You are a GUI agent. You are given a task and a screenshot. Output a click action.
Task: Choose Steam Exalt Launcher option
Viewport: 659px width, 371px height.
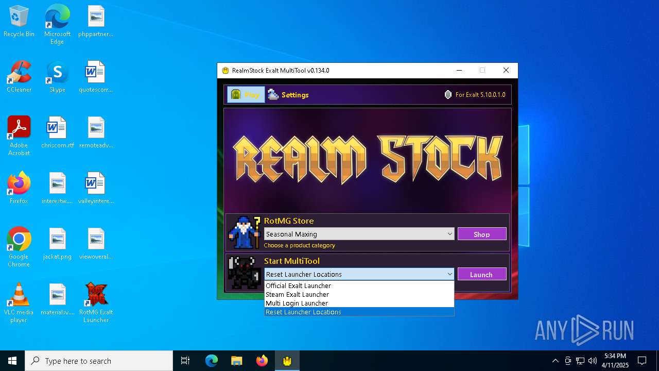click(359, 294)
